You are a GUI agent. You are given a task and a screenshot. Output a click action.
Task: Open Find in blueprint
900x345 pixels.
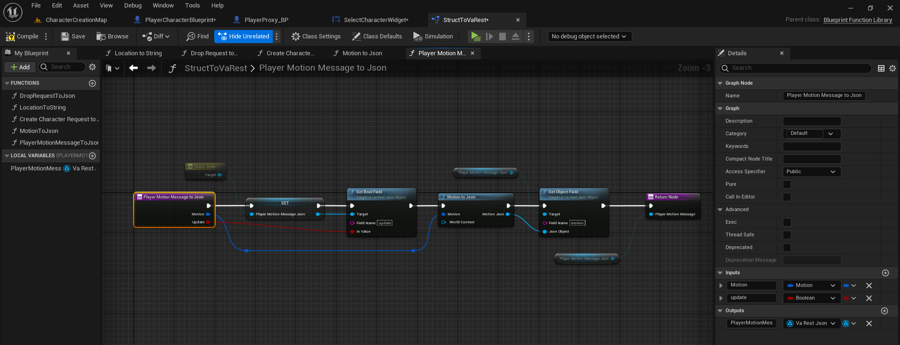tap(197, 37)
